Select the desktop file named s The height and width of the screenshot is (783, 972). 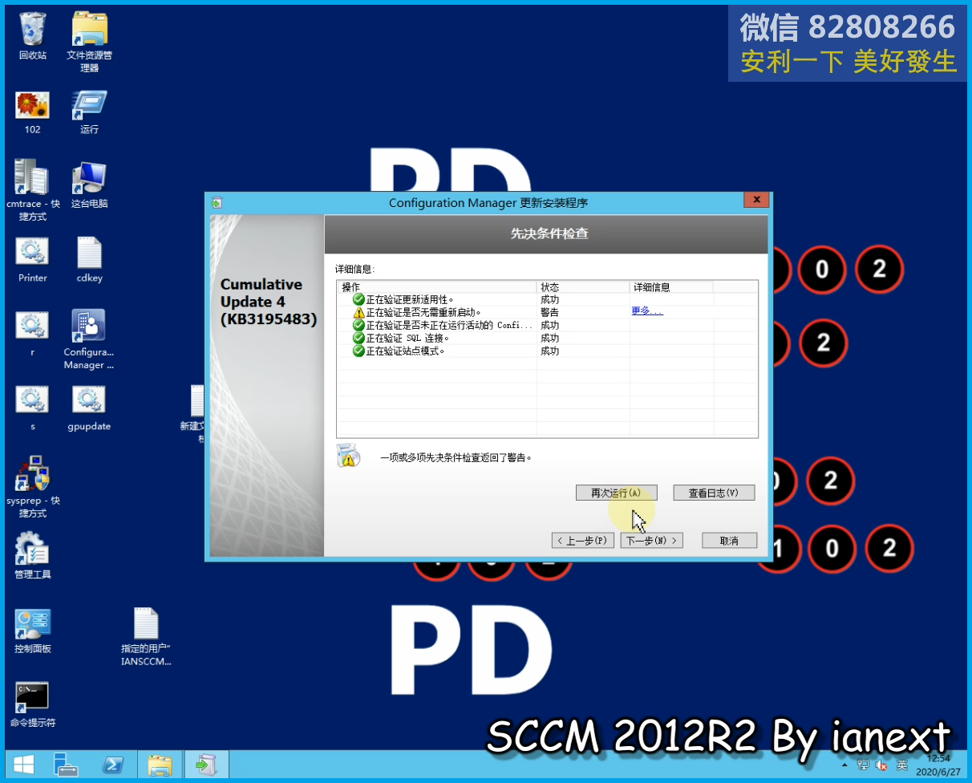(33, 408)
